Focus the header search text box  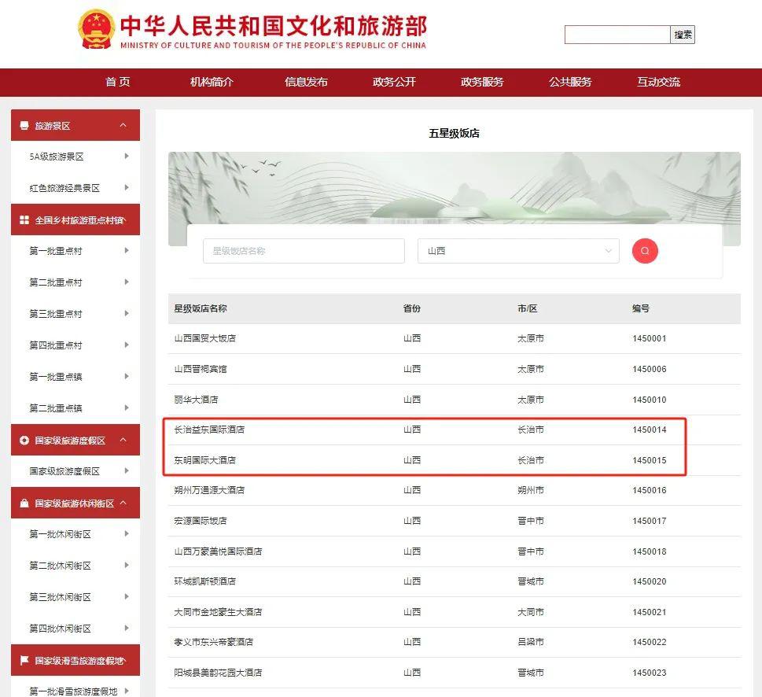tap(617, 35)
